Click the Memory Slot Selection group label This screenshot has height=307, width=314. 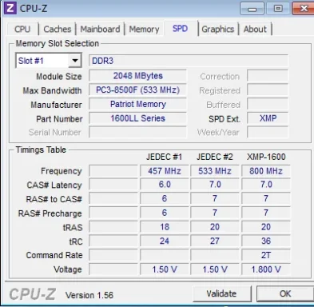coord(58,43)
